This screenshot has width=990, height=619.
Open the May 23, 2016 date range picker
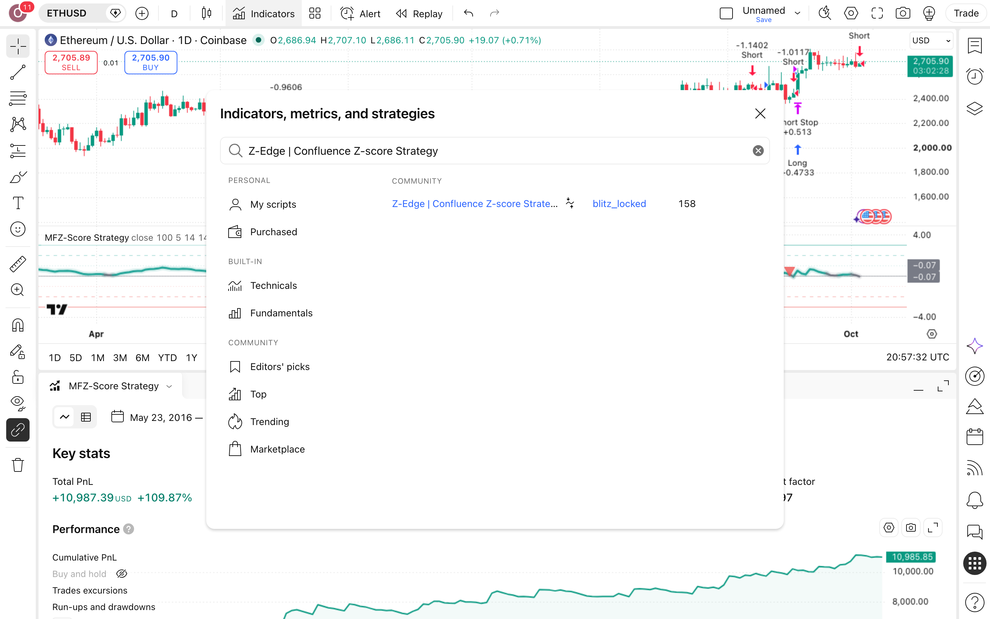[x=157, y=417]
